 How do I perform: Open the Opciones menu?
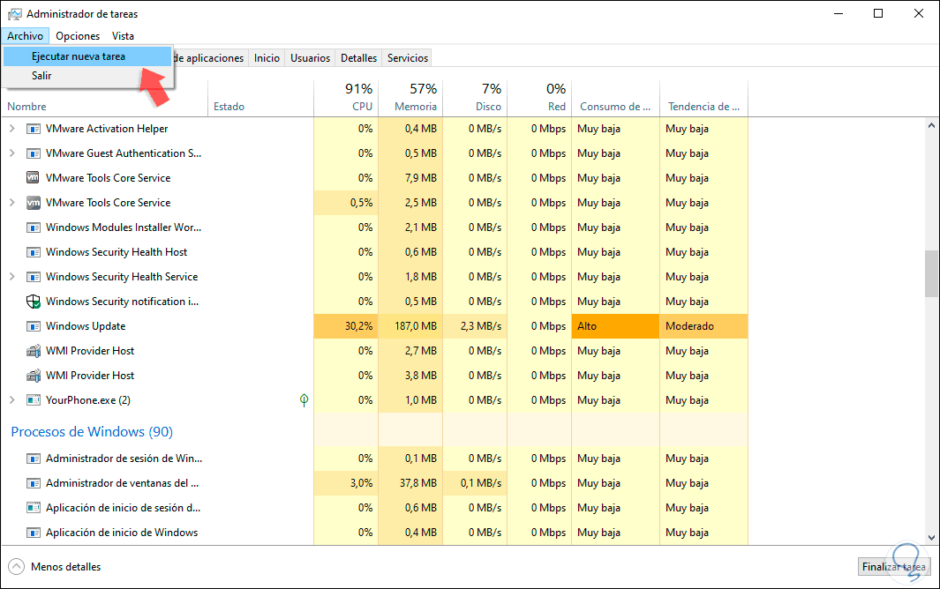[x=78, y=36]
